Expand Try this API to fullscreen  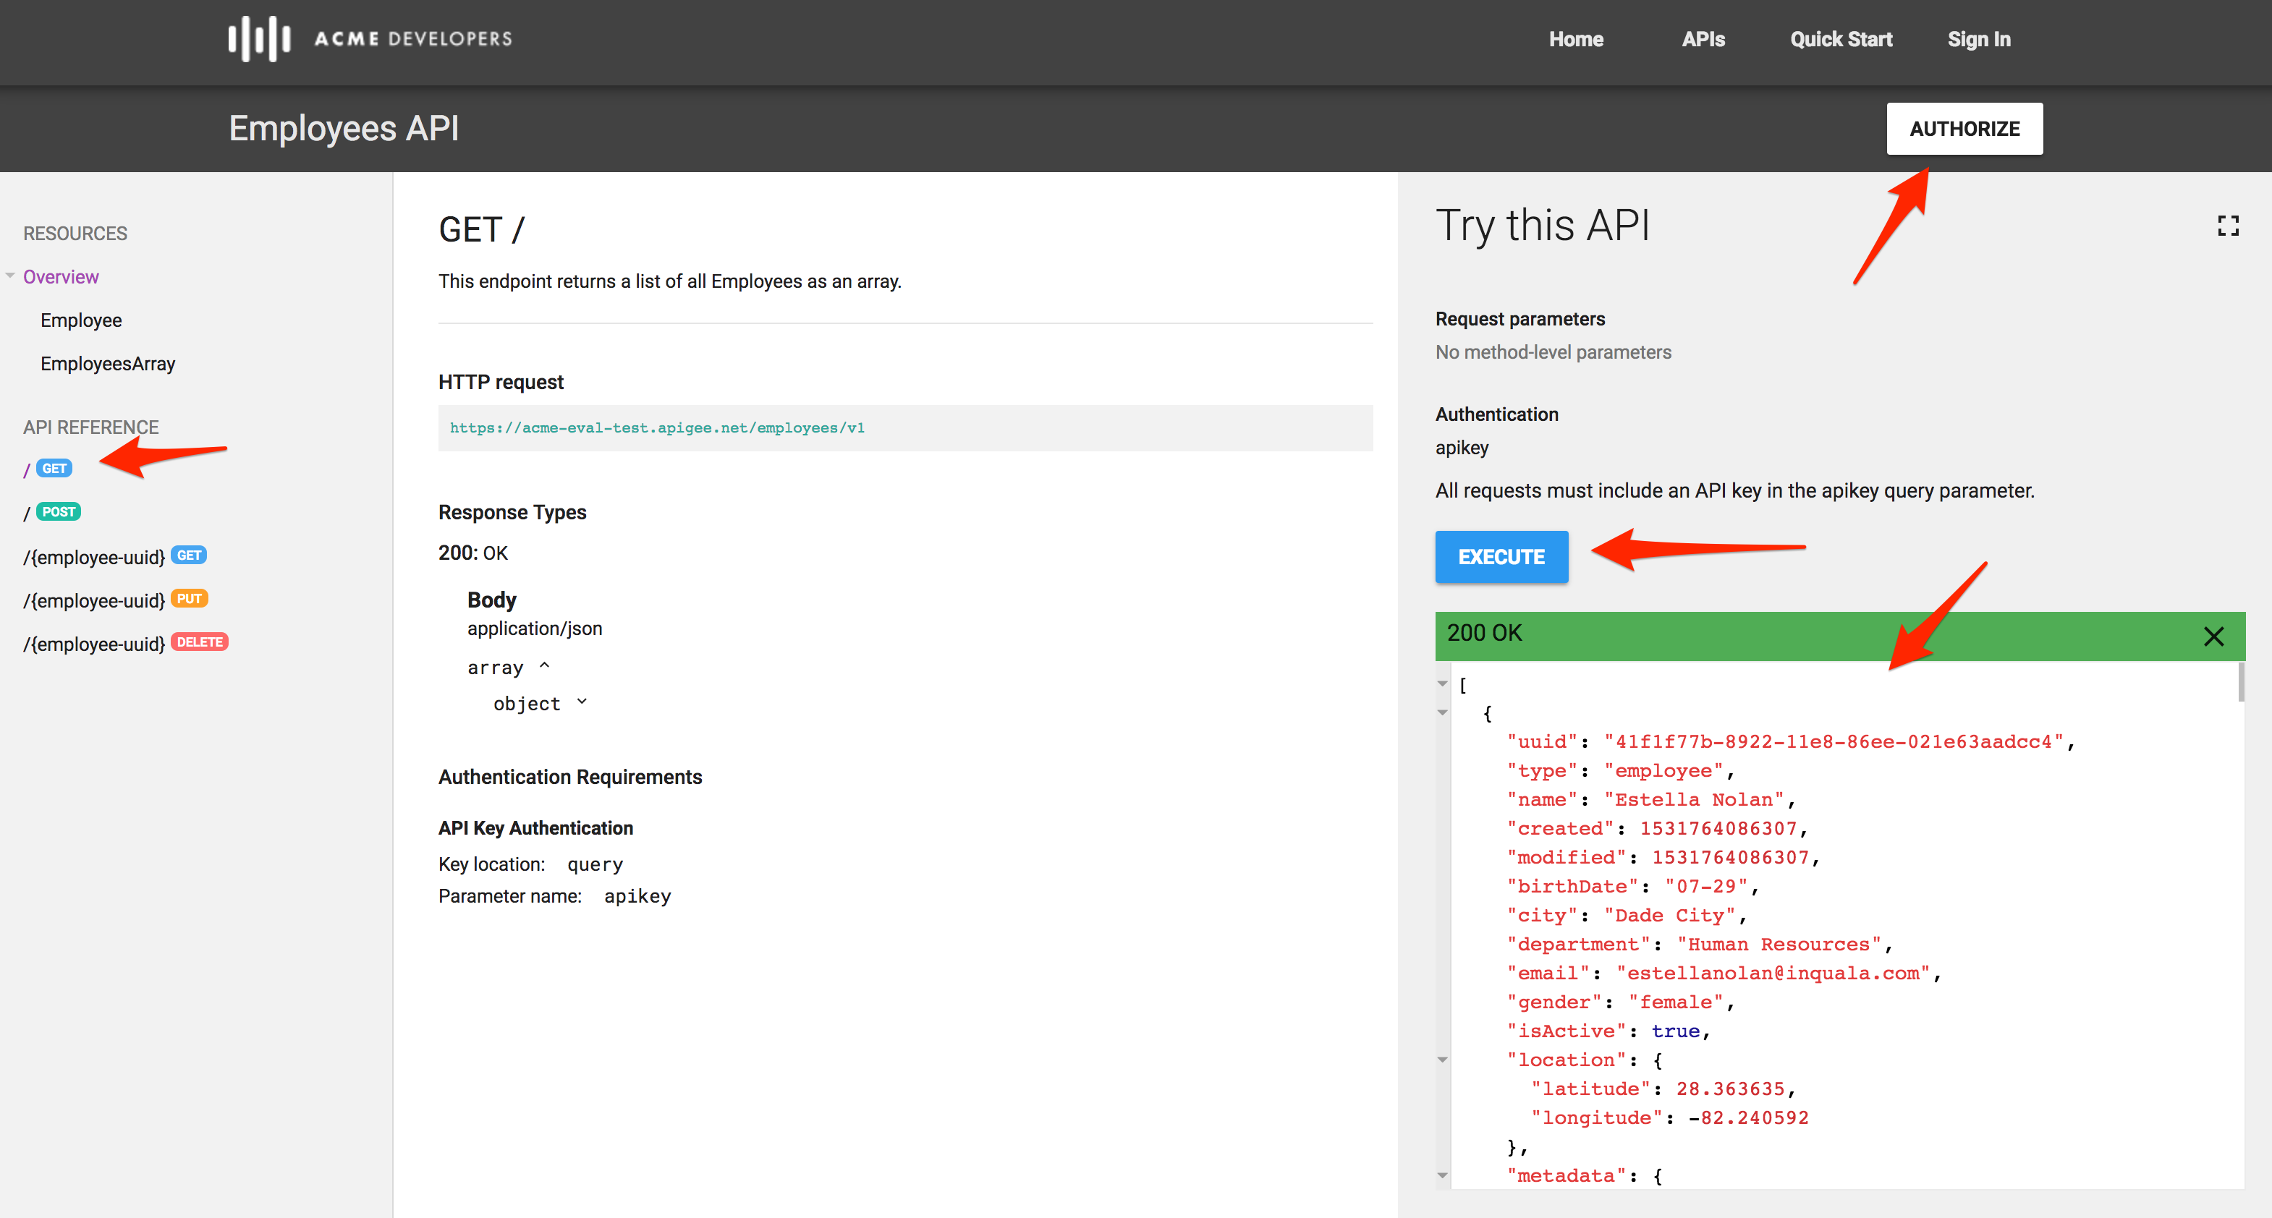click(x=2228, y=226)
